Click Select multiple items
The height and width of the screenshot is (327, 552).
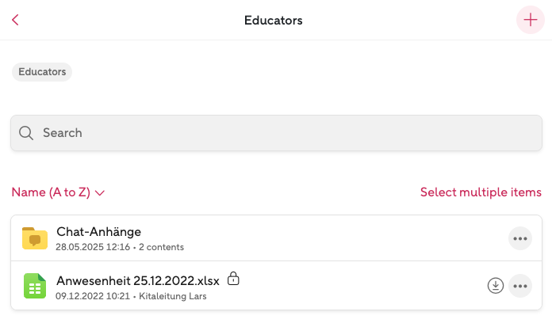coord(481,192)
